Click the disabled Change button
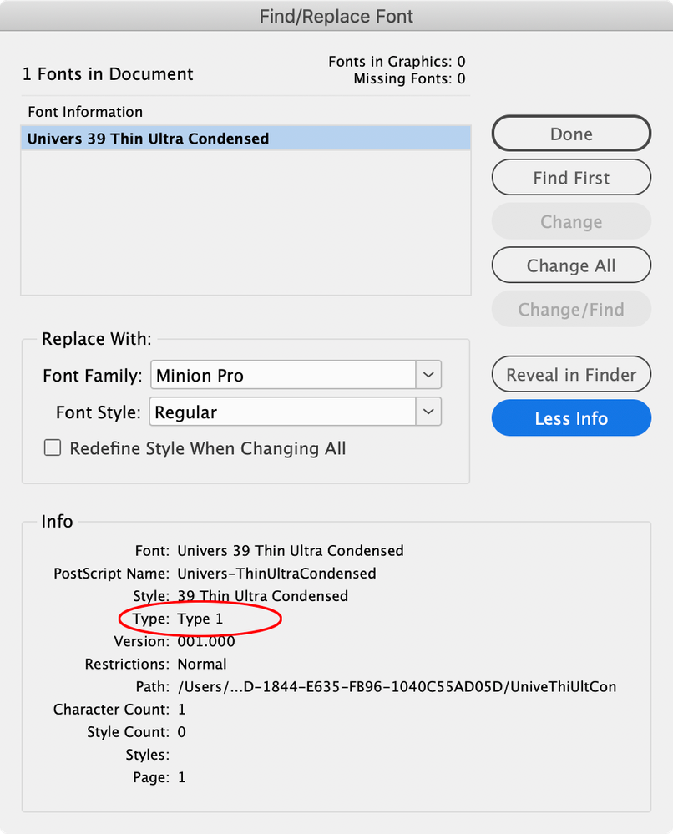The height and width of the screenshot is (834, 673). coord(571,221)
